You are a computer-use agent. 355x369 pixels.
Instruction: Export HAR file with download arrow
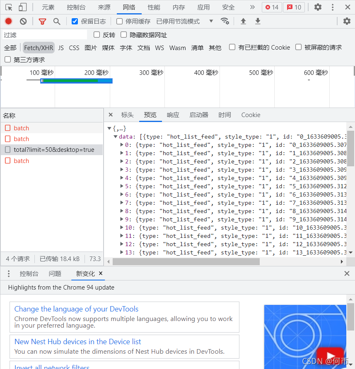(x=258, y=21)
